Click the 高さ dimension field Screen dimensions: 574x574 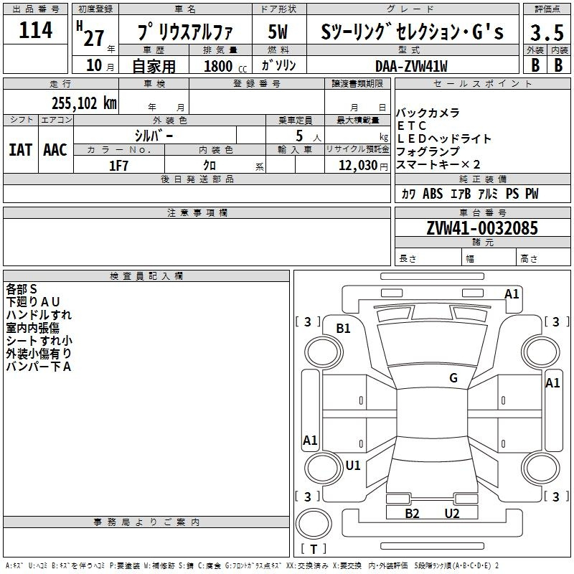click(544, 258)
